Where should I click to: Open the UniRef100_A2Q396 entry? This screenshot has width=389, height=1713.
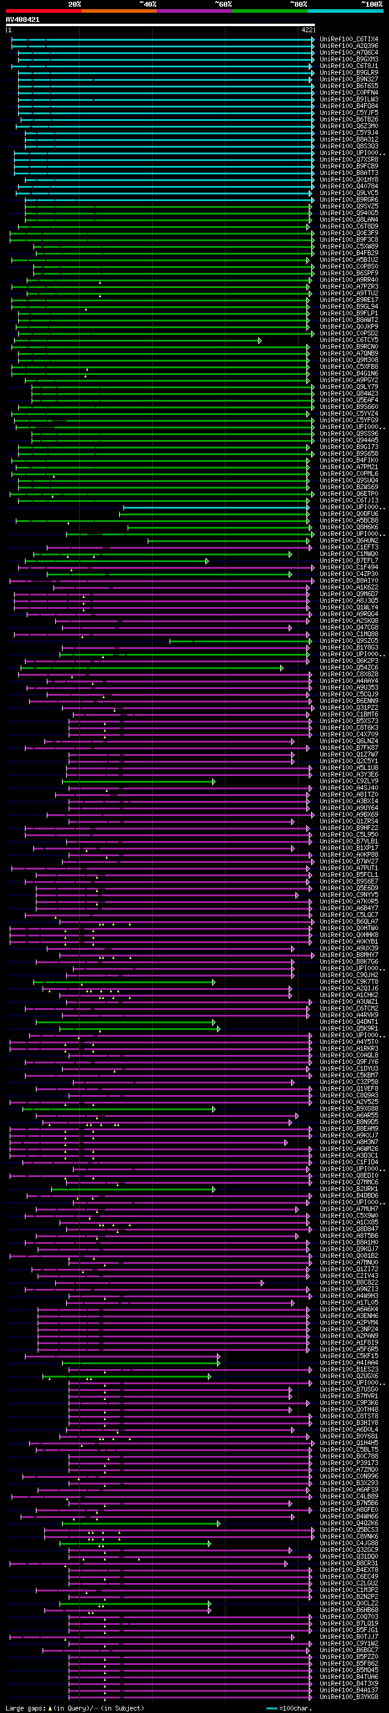[x=349, y=46]
